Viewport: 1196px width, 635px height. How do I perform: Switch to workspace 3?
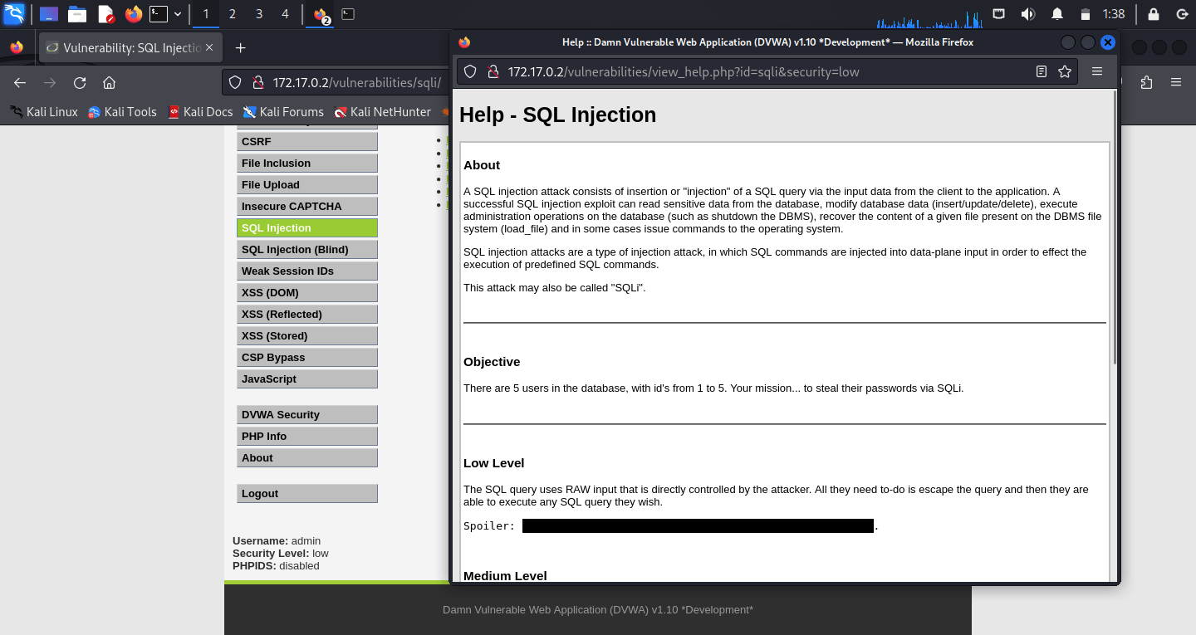click(258, 14)
